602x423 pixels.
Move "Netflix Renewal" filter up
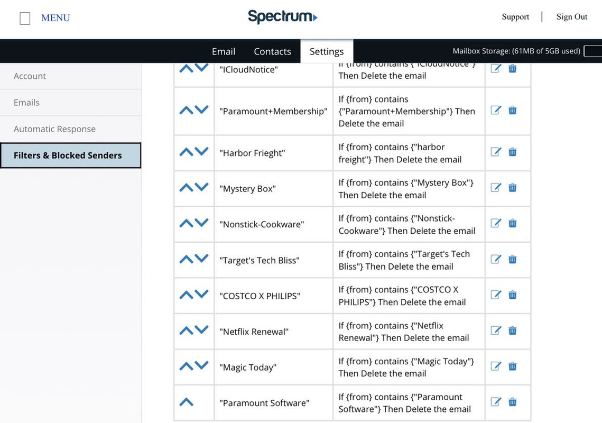[x=186, y=330]
